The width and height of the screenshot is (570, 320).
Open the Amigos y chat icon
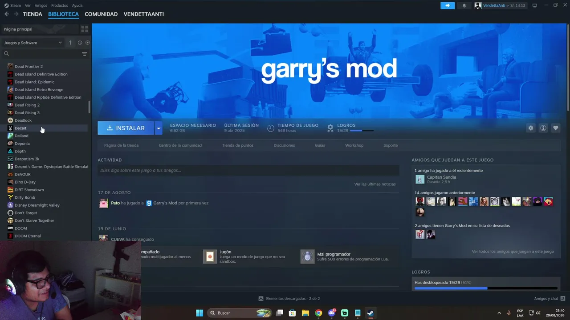tap(562, 299)
